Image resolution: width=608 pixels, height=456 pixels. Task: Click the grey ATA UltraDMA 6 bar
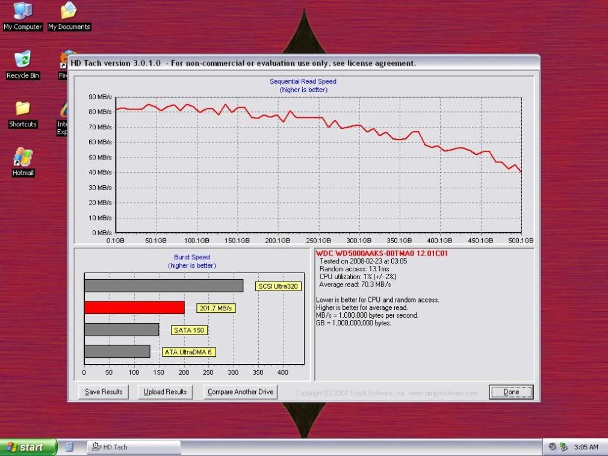[x=117, y=351]
